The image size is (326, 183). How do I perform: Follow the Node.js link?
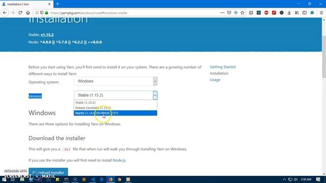(x=119, y=160)
